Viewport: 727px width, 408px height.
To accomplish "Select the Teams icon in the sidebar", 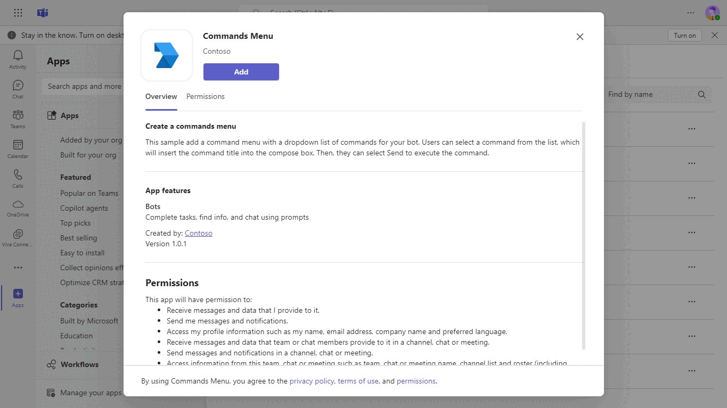I will coord(18,118).
